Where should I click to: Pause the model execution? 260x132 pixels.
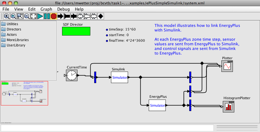coord(47,16)
